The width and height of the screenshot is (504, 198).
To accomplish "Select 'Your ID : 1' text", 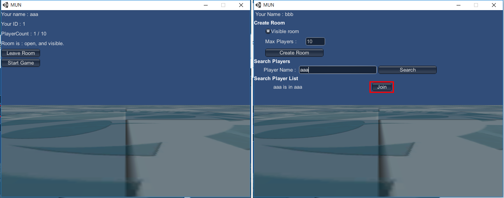I will [13, 24].
